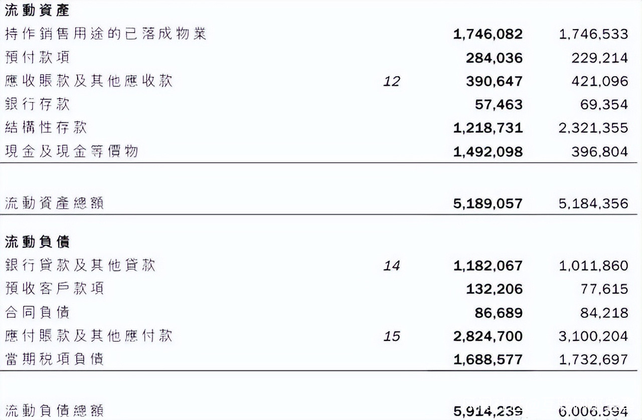Select the 應收賬款及其他應收款 label
Viewport: 642px width, 420px height.
[x=89, y=81]
